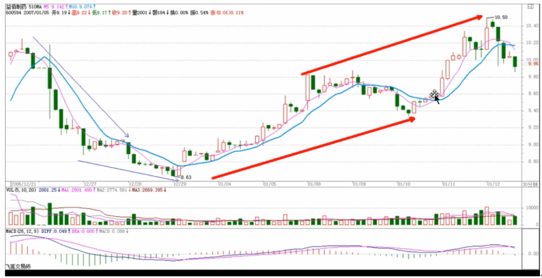Select the upper purple downtrend arrow line
This screenshot has height=278, width=542.
tap(79, 86)
